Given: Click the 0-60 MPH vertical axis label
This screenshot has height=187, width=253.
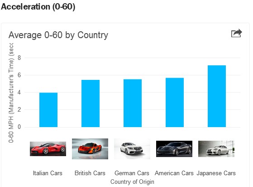Looking at the screenshot, I should tap(11, 93).
